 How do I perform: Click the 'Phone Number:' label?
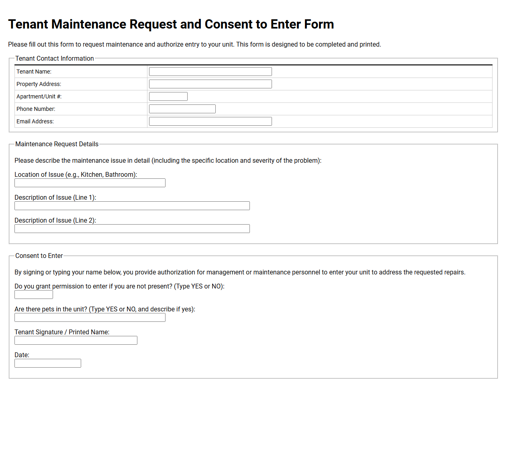point(36,109)
